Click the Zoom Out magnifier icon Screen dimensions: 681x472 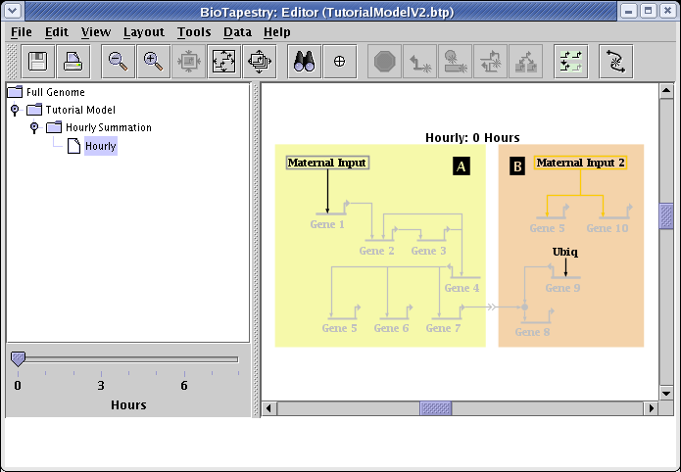pyautogui.click(x=118, y=61)
